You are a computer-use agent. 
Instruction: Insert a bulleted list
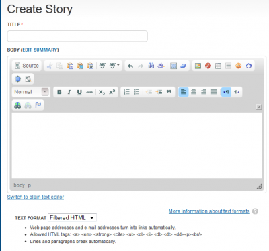pyautogui.click(x=137, y=92)
